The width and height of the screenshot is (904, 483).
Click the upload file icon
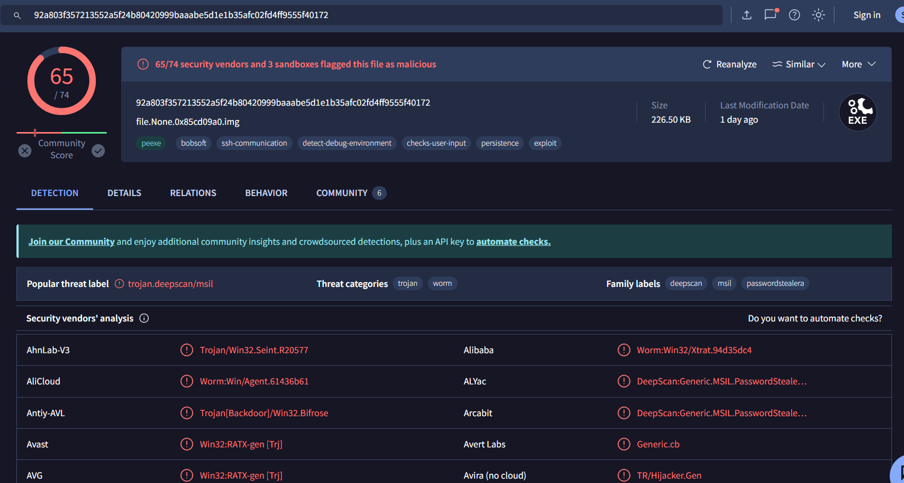coord(746,15)
